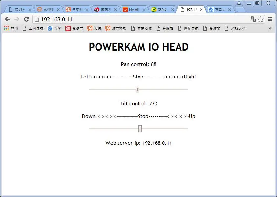Click the 'Tilt control: 273' text
The height and width of the screenshot is (197, 277).
[138, 103]
